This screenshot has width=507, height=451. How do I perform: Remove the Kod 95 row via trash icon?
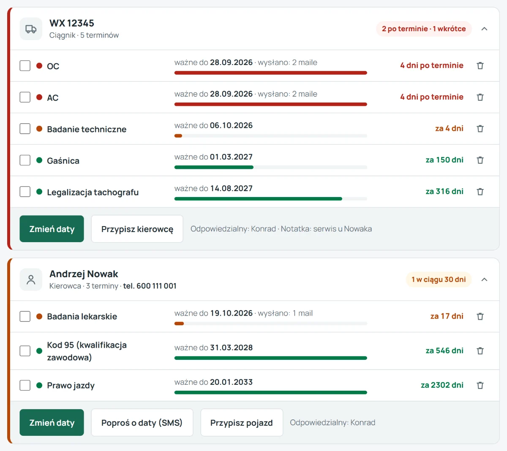[480, 351]
